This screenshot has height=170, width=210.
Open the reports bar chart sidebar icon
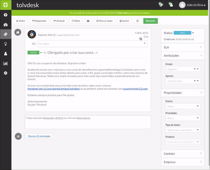5,63
